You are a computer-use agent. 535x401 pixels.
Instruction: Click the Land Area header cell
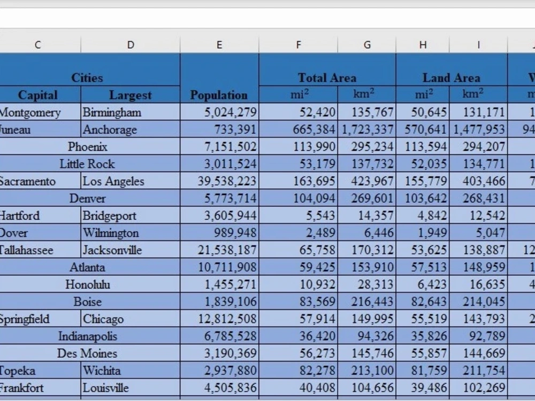(452, 70)
